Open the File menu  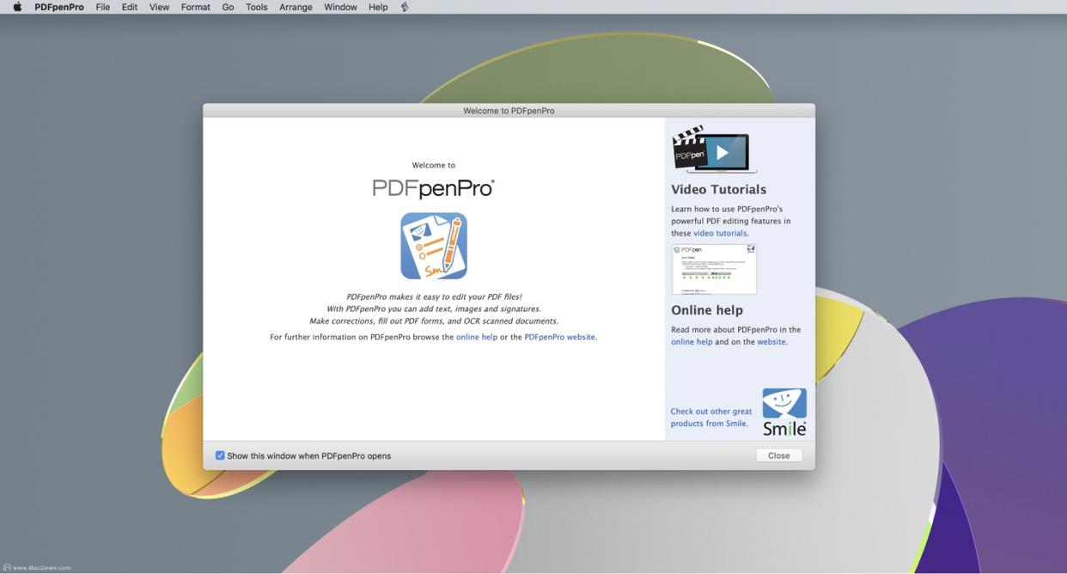(102, 7)
